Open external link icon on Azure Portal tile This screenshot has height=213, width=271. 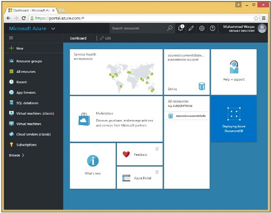click(x=157, y=172)
